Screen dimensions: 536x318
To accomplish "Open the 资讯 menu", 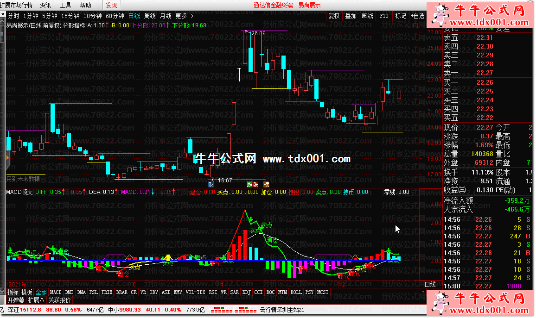I will pyautogui.click(x=45, y=5).
